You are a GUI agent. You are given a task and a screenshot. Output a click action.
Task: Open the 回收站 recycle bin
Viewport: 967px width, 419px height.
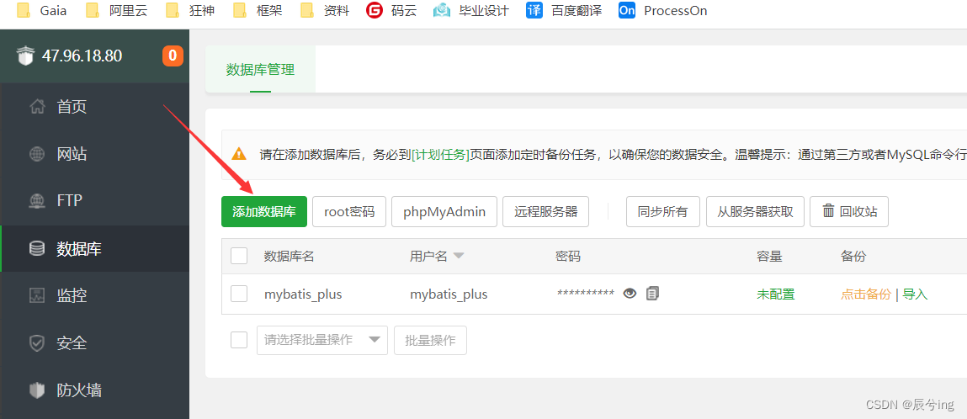point(849,212)
